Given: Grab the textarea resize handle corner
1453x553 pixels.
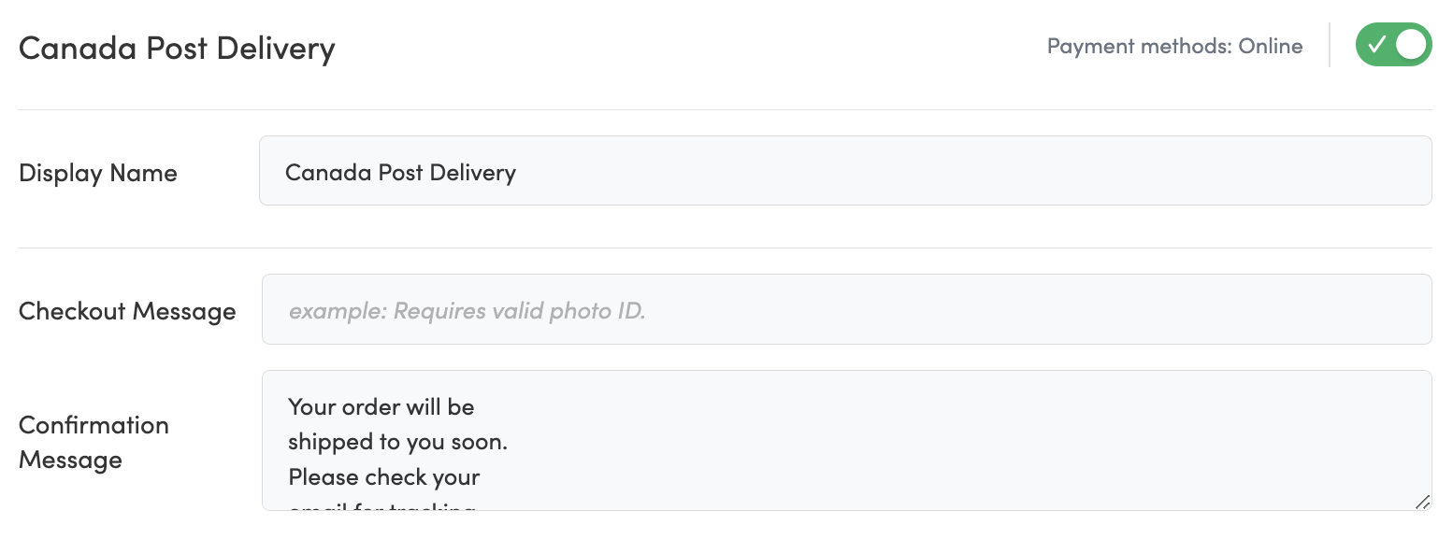Looking at the screenshot, I should (x=1421, y=502).
